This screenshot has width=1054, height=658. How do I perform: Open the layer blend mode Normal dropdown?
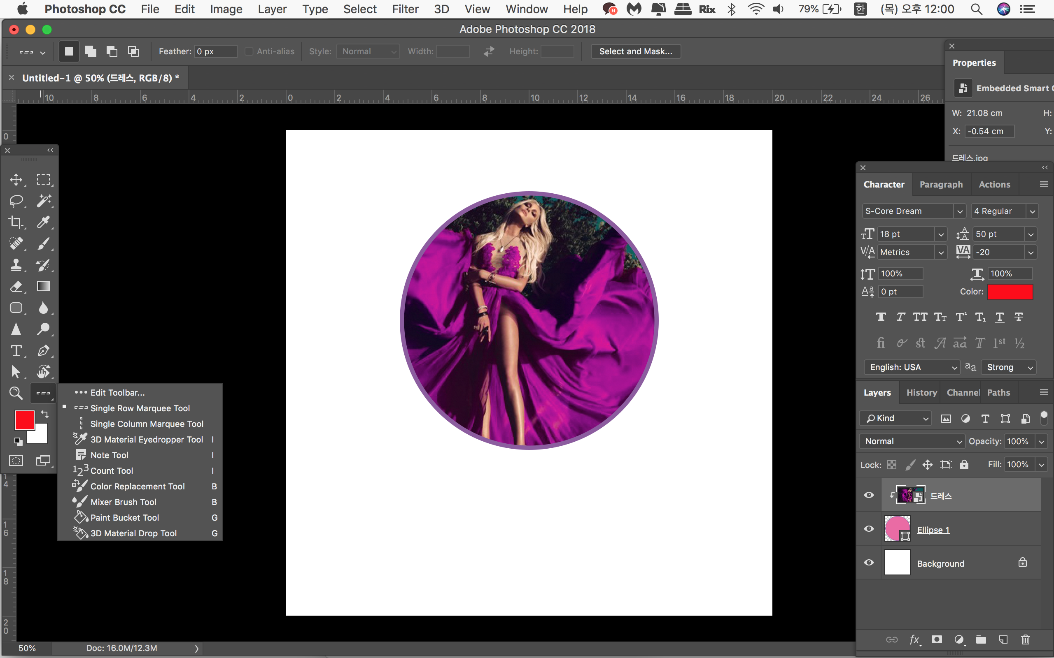tap(912, 441)
